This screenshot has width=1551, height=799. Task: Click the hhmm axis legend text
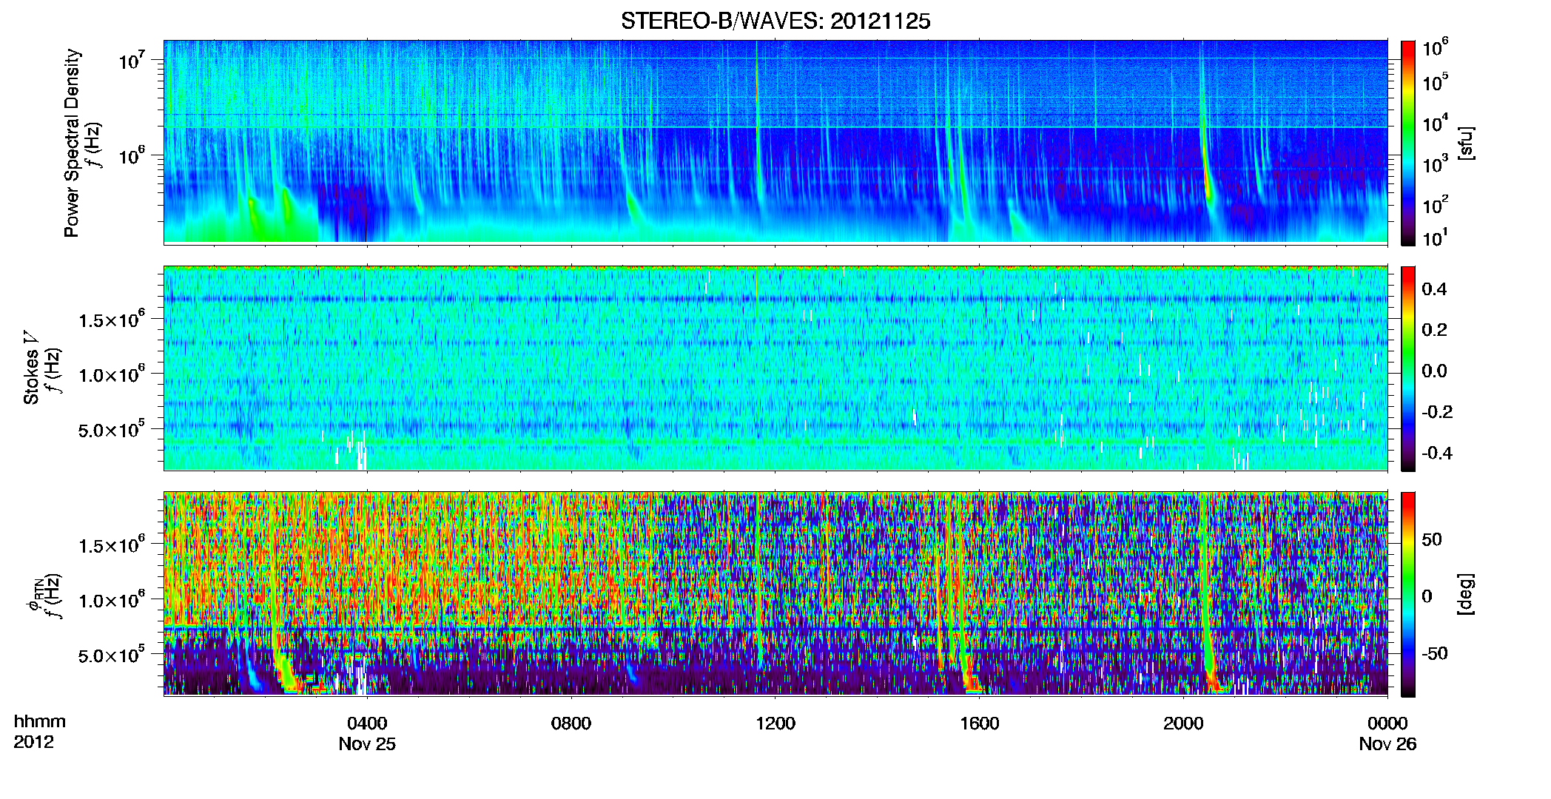pos(40,722)
